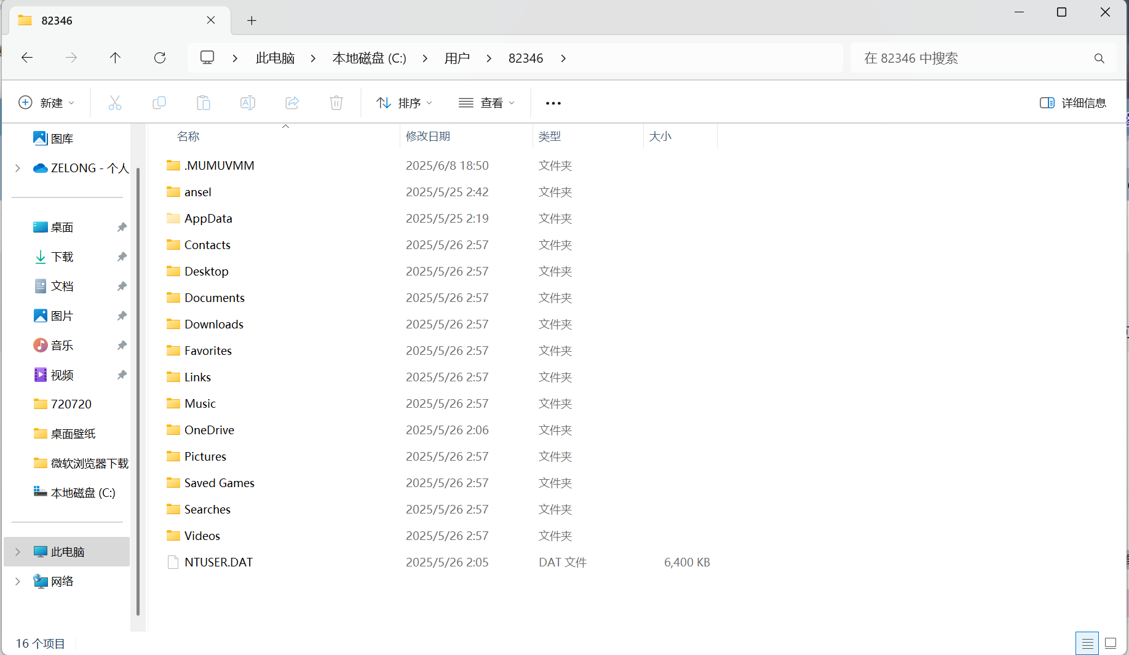Click the navigation pane vertical scrollbar

[x=138, y=391]
